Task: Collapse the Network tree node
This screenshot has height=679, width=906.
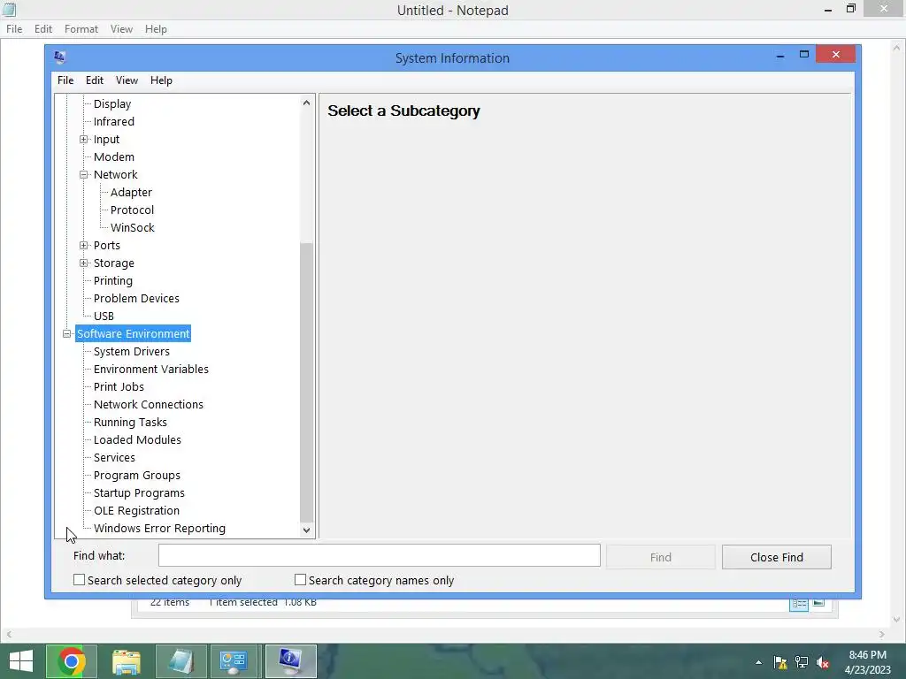Action: [x=84, y=174]
